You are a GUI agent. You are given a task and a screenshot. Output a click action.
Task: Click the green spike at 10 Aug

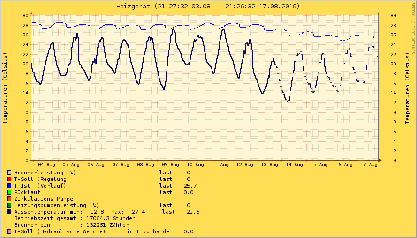tap(190, 151)
